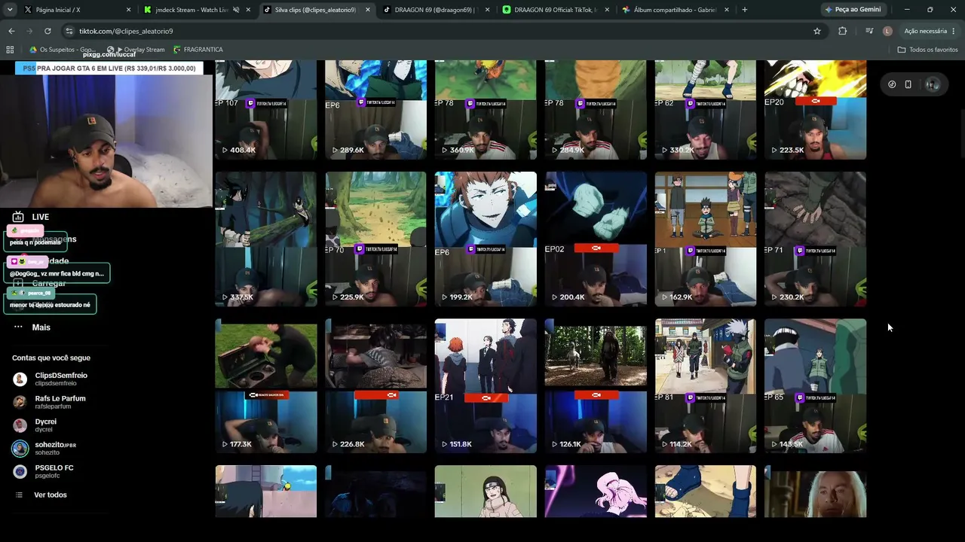Open the EP6 clip with 199.2K views
The width and height of the screenshot is (965, 542).
(x=486, y=239)
